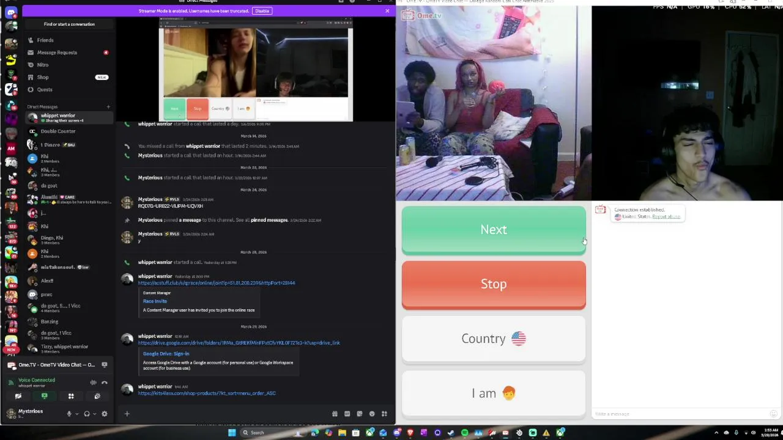
Task: Open Spotify from taskbar
Action: click(x=465, y=433)
